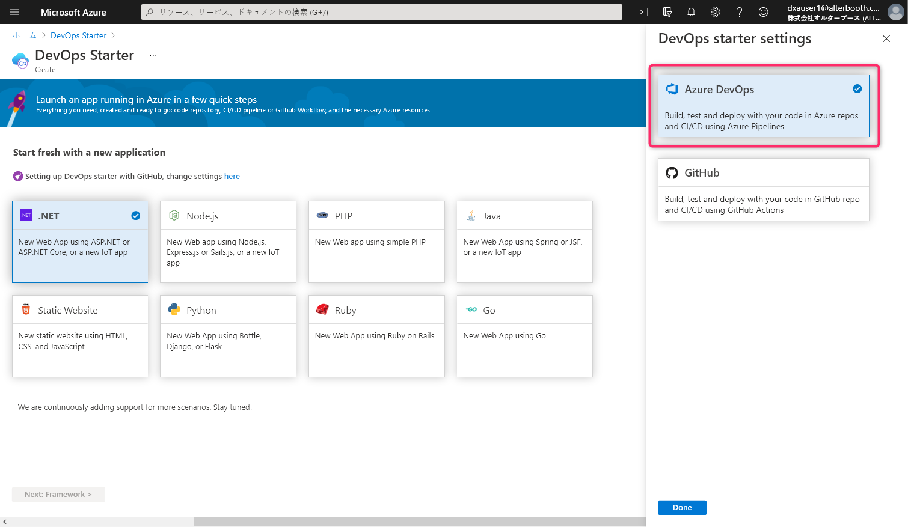Select the Java application card
This screenshot has height=527, width=908.
click(x=524, y=242)
